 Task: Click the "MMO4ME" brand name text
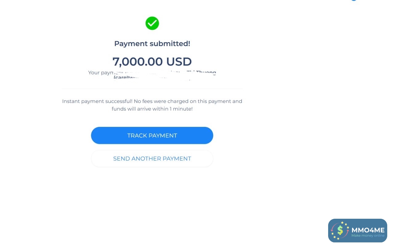pyautogui.click(x=368, y=230)
